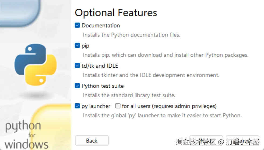Viewport: 264px width, 150px height.
Task: Disable the tcl/tk and IDLE checkbox
Action: coord(78,66)
